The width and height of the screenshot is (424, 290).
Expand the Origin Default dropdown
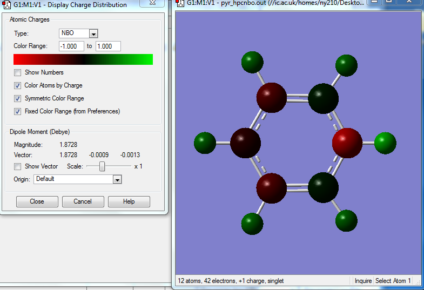[x=117, y=179]
